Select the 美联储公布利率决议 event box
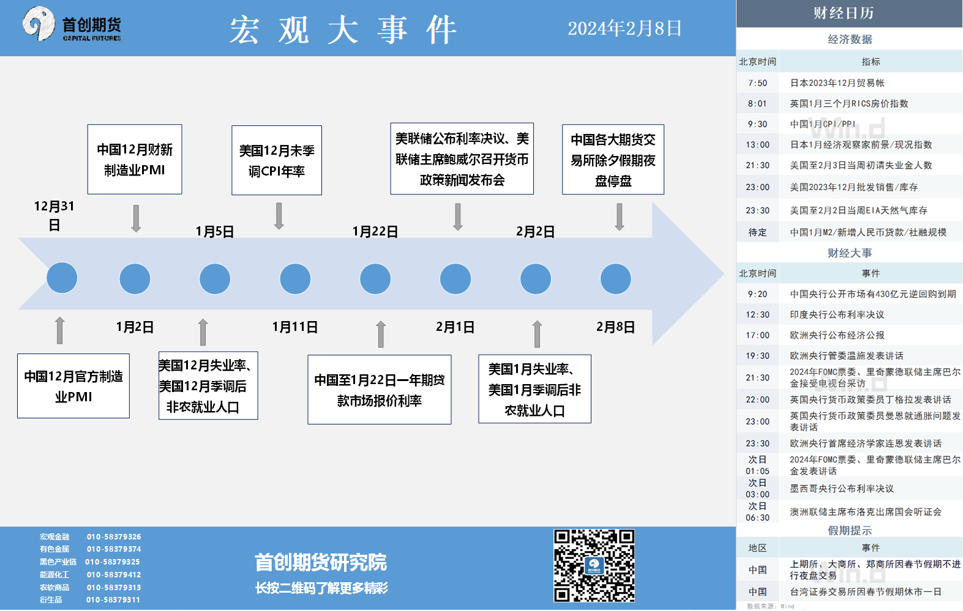Viewport: 963px width, 611px height. pyautogui.click(x=462, y=159)
